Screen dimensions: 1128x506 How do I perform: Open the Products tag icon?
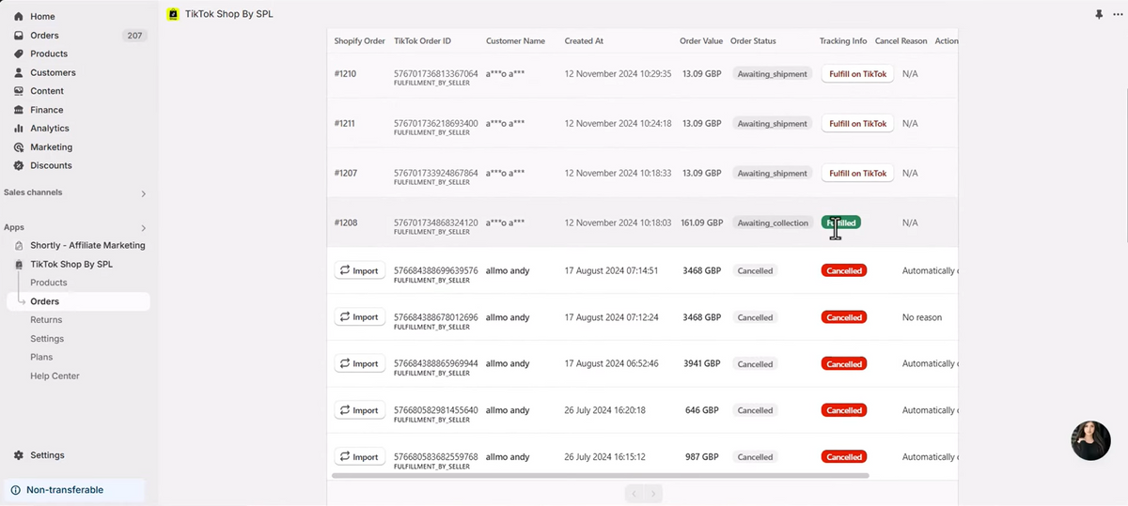[x=19, y=54]
